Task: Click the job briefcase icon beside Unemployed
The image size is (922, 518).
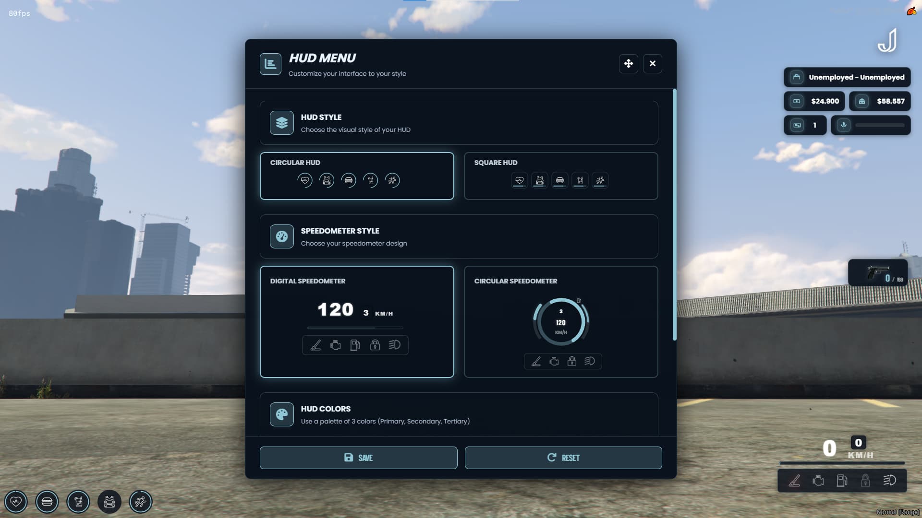Action: 797,77
